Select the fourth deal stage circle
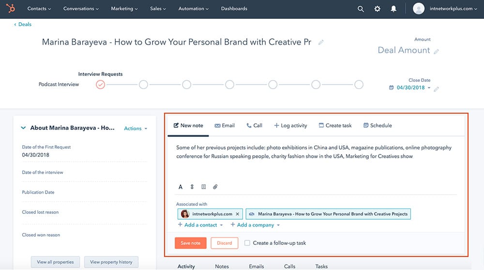This screenshot has width=484, height=270. coord(229,84)
